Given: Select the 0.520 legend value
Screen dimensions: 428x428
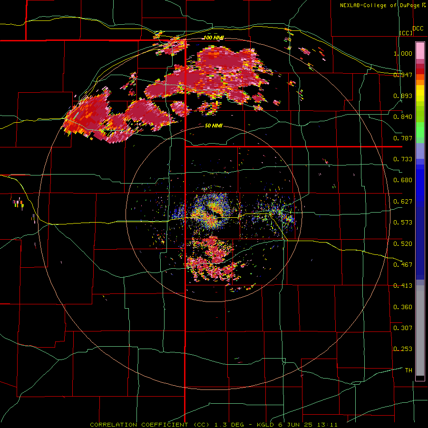Looking at the screenshot, I should 403,243.
